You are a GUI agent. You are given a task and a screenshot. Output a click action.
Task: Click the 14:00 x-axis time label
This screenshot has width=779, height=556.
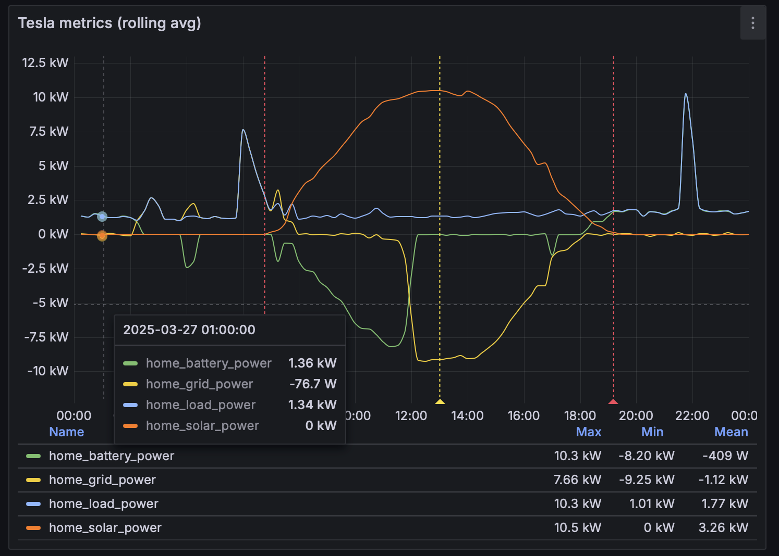pyautogui.click(x=467, y=416)
